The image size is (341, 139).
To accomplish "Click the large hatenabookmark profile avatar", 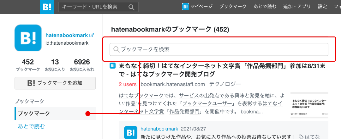I will pyautogui.click(x=28, y=38).
